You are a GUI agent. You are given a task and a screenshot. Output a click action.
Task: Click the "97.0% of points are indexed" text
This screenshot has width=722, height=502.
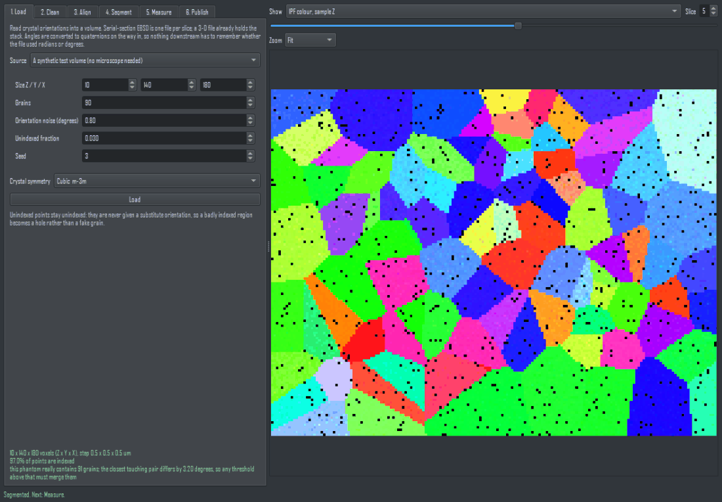tap(42, 461)
